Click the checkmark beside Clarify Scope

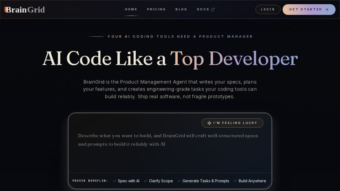[x=146, y=181]
